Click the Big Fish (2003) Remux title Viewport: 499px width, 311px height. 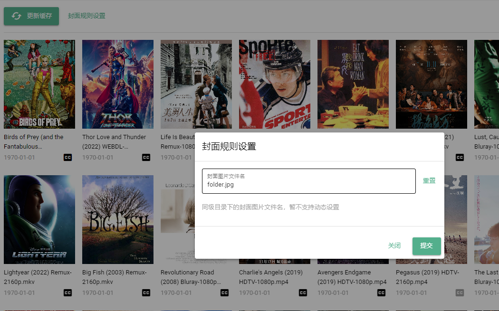(x=115, y=277)
